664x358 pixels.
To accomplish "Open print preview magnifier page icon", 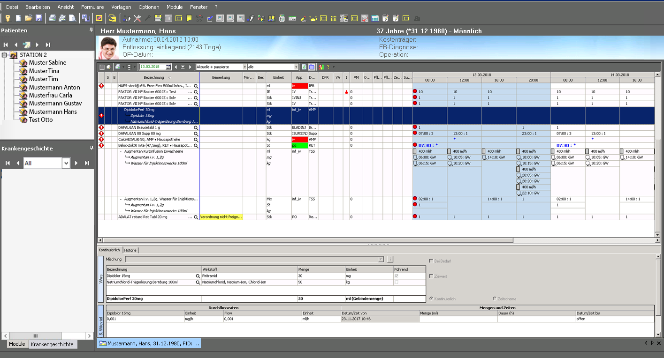I will tap(73, 18).
